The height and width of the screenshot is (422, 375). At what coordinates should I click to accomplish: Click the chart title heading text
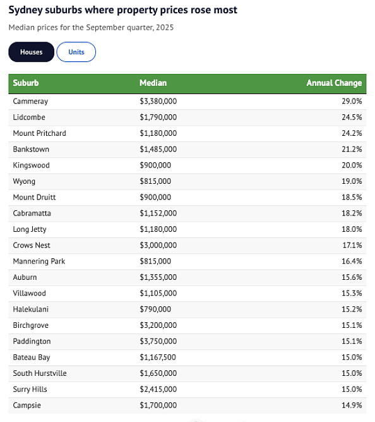coord(123,10)
